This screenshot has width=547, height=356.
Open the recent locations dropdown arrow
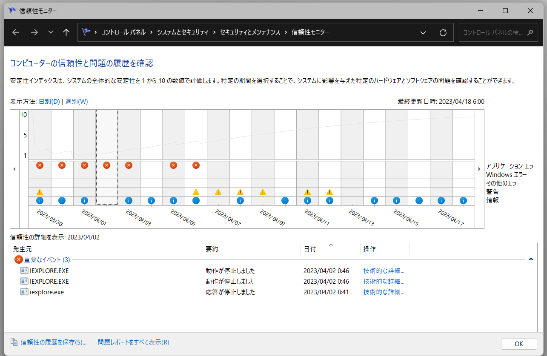pos(51,32)
